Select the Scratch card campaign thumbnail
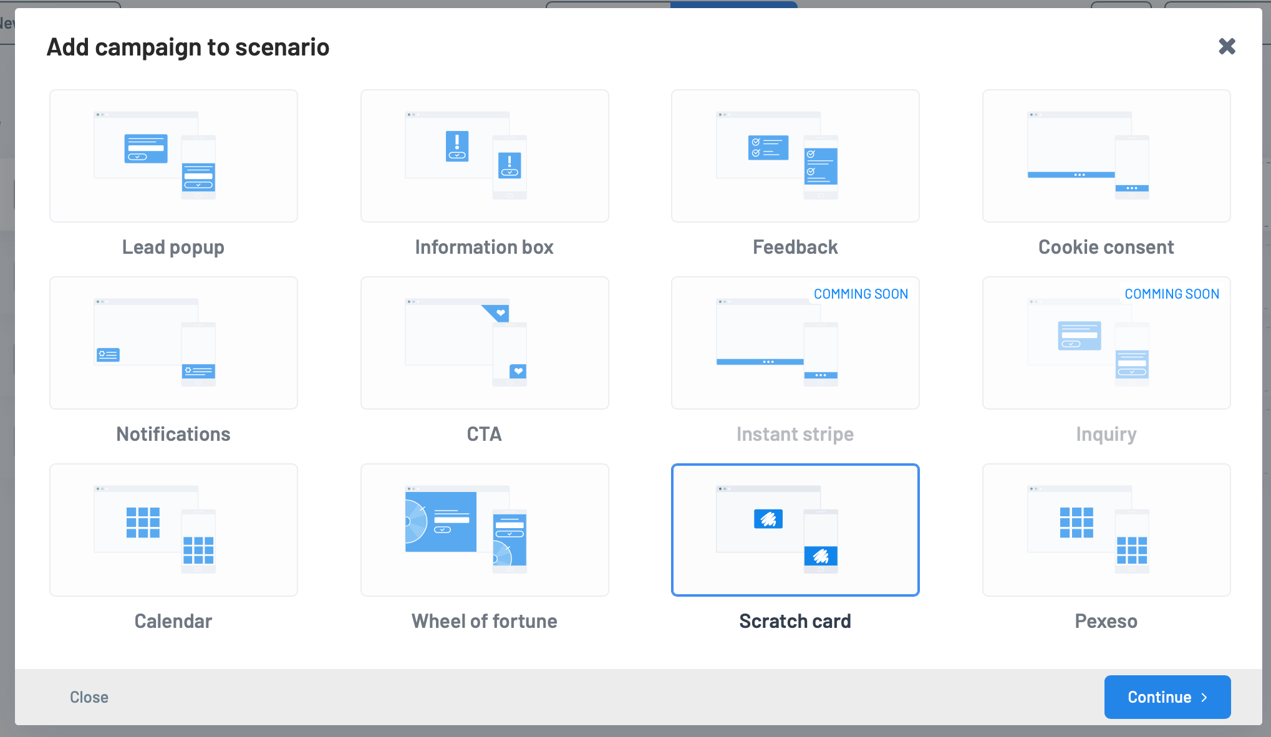 [x=795, y=530]
